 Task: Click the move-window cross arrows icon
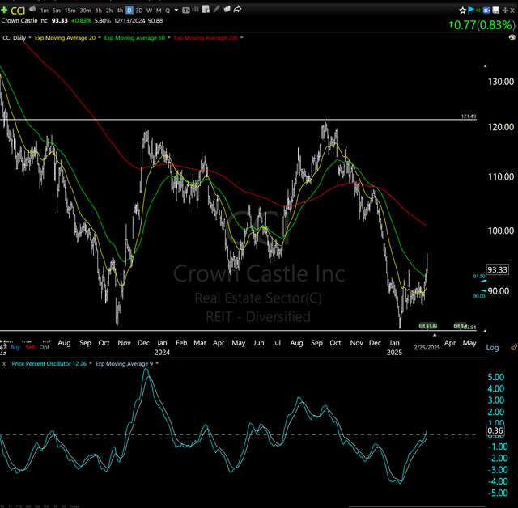pos(505,11)
